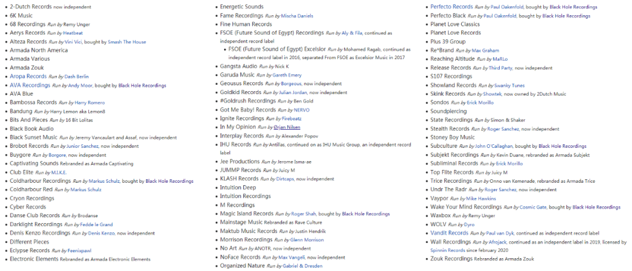Click the Roger Shah link

click(x=304, y=214)
